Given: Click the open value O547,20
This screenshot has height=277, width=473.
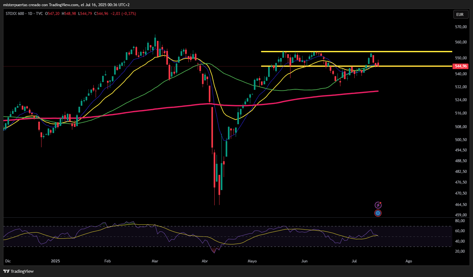Looking at the screenshot, I should 52,14.
